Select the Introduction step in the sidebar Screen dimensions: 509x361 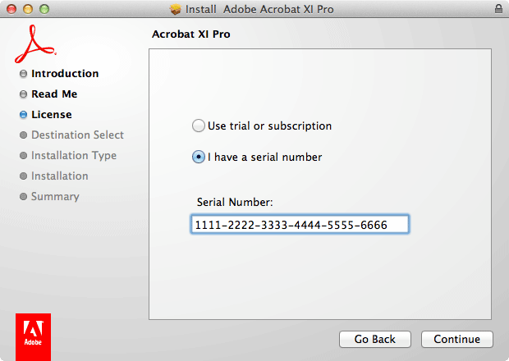coord(65,74)
